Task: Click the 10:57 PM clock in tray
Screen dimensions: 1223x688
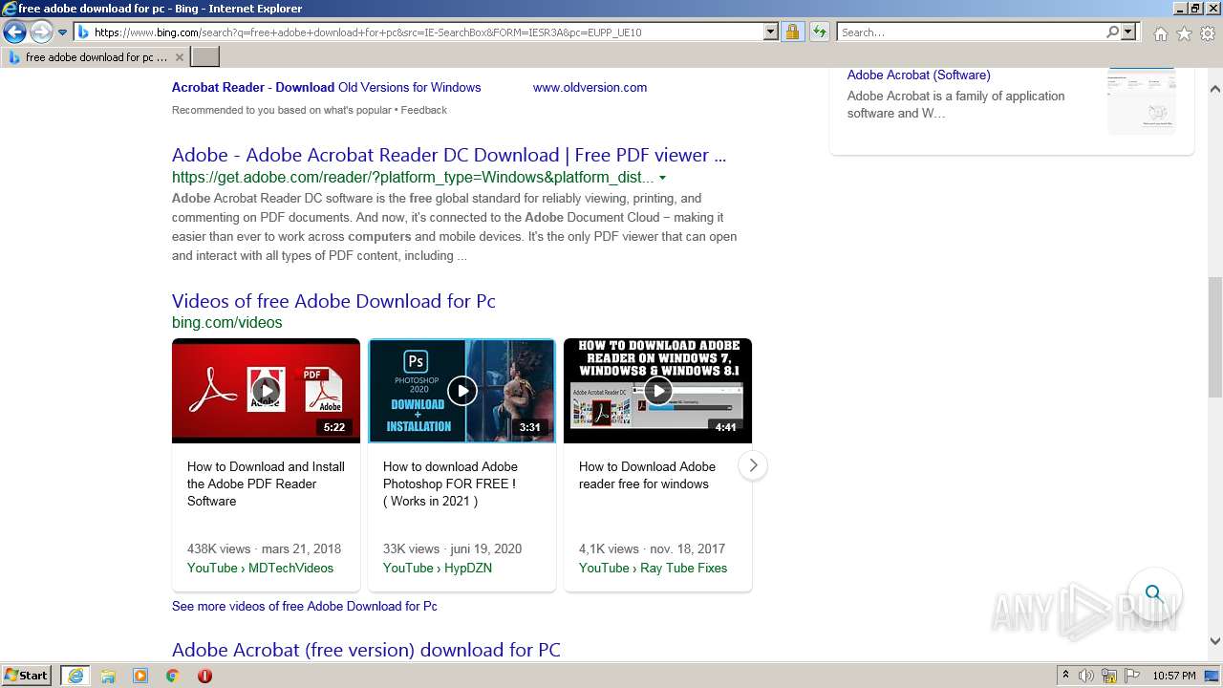Action: 1173,676
